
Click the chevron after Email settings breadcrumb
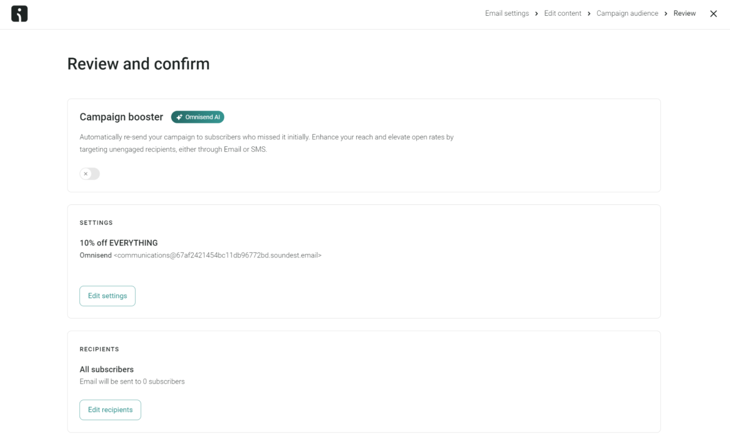537,13
